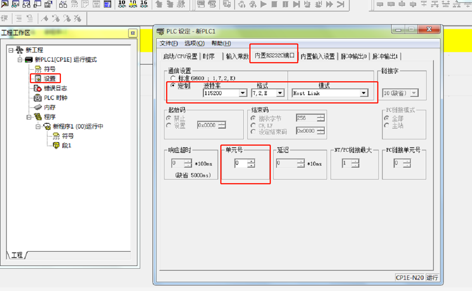Select the 主站 radio in PC链接模式
The image size is (472, 291).
tap(387, 125)
